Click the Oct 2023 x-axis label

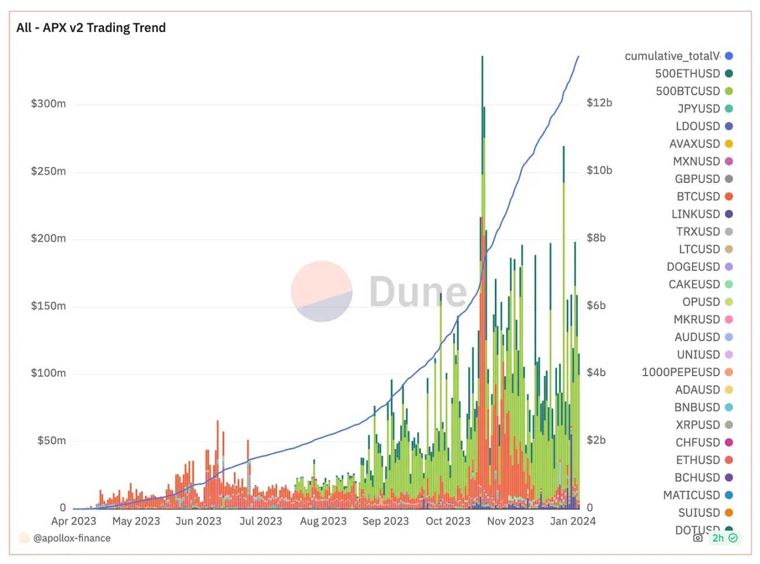[x=448, y=521]
